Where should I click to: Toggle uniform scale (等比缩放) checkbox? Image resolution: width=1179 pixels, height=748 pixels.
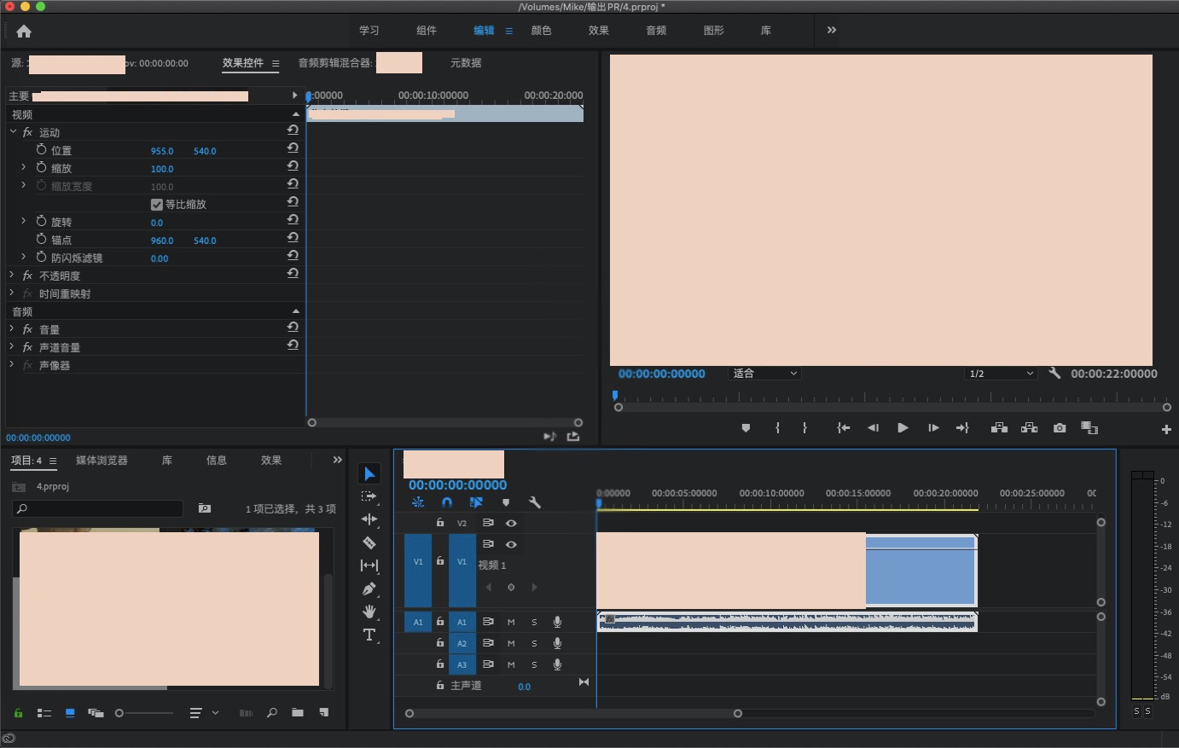pyautogui.click(x=156, y=205)
